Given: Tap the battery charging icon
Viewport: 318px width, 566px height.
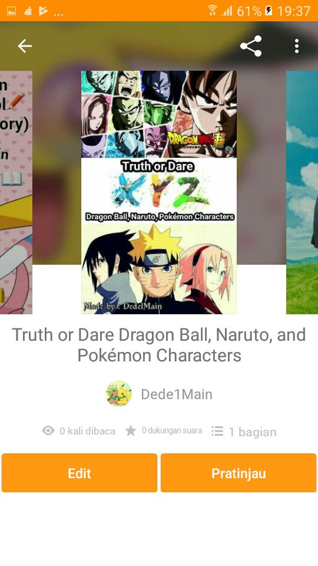Looking at the screenshot, I should tap(269, 11).
